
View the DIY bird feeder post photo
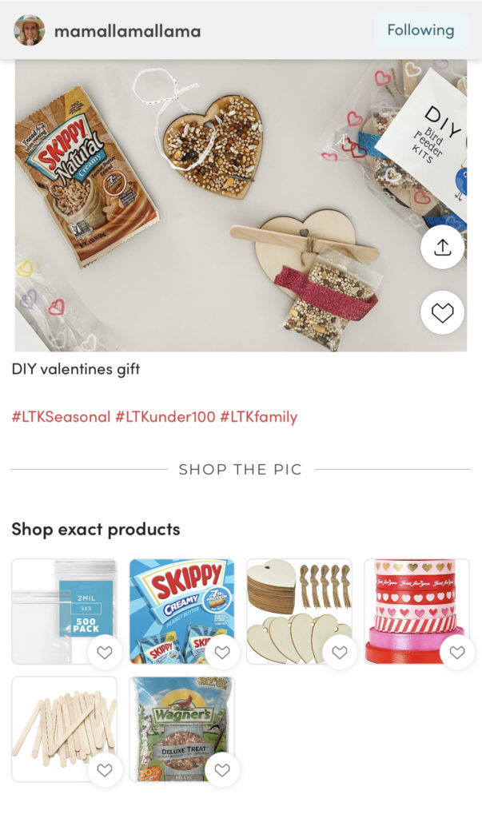click(x=241, y=205)
